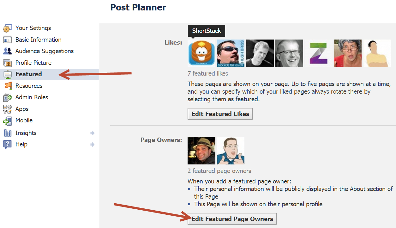This screenshot has height=228, width=396.
Task: Open the Featured menu item
Action: [x=28, y=74]
